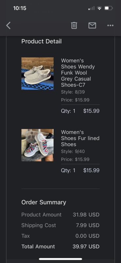The height and width of the screenshot is (263, 121).
Task: Open the patterned fur lined shoes image
Action: click(37, 145)
